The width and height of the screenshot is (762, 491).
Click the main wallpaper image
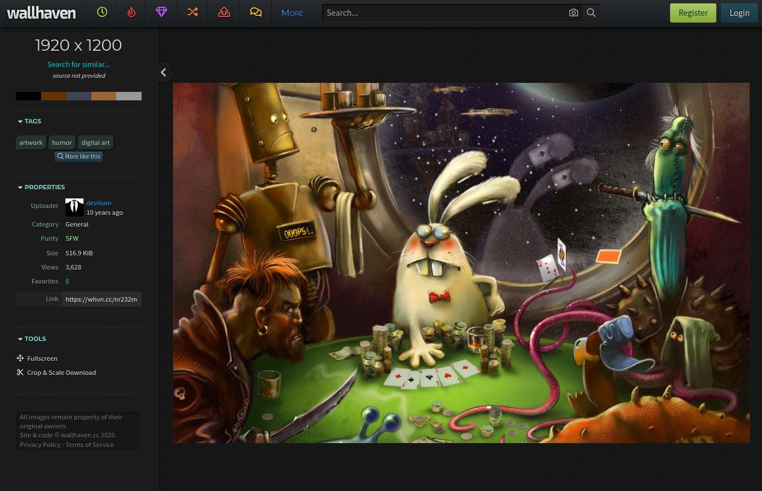(461, 263)
